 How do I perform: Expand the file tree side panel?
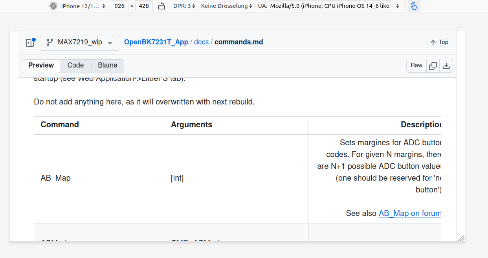pyautogui.click(x=30, y=42)
